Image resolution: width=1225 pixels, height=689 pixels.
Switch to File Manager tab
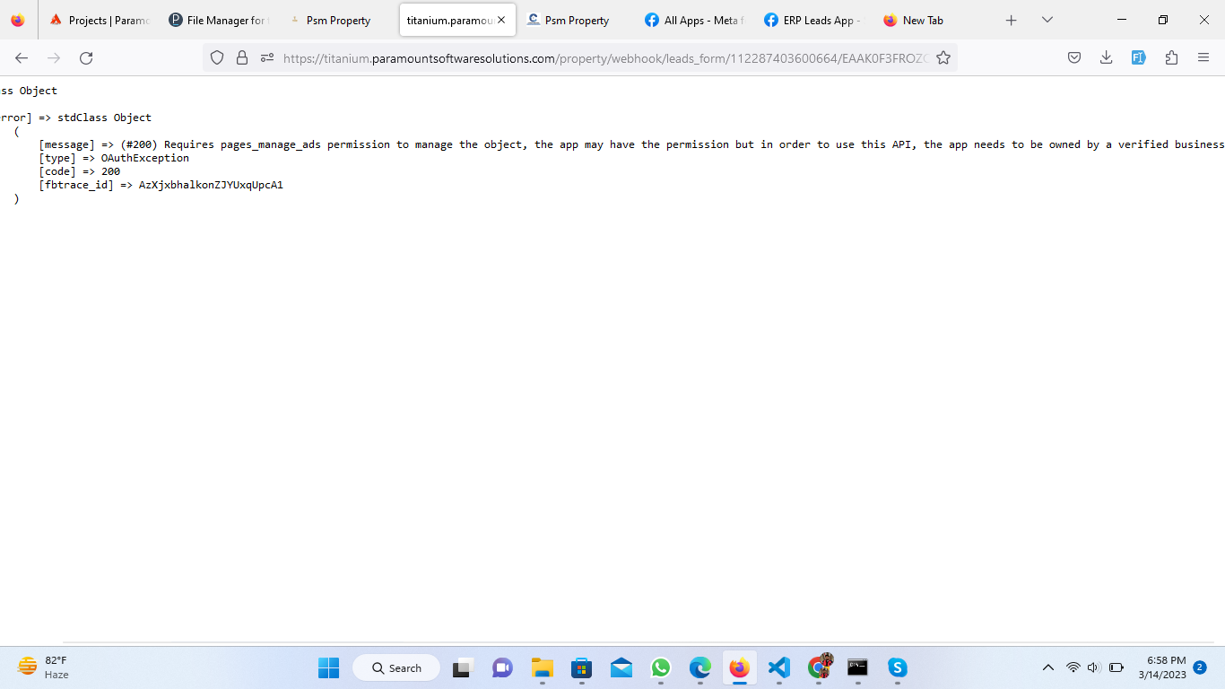point(220,20)
